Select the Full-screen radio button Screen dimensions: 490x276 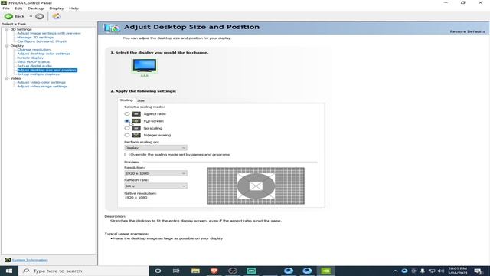(x=127, y=121)
